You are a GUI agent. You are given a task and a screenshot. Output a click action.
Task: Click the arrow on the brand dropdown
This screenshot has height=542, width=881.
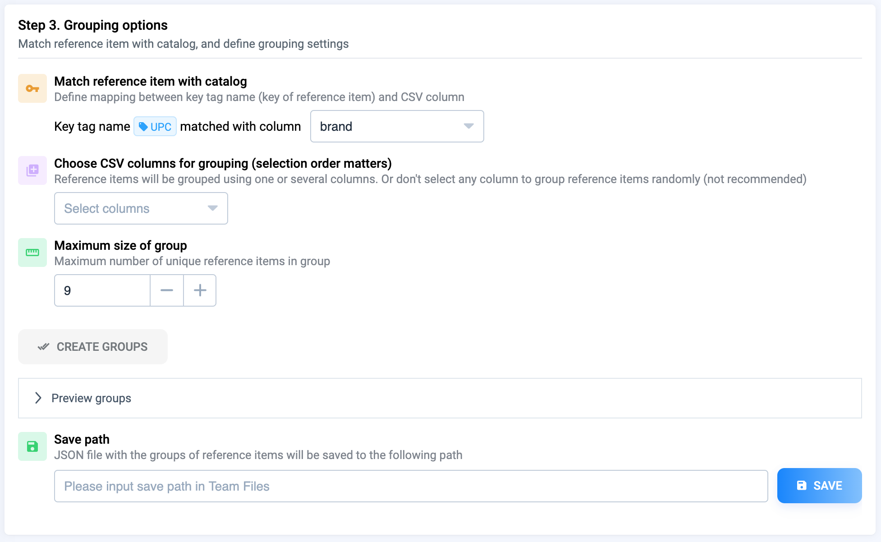pyautogui.click(x=468, y=126)
